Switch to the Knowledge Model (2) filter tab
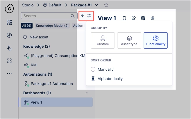 coord(52,26)
